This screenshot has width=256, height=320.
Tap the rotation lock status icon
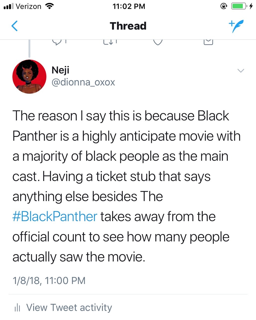click(x=224, y=6)
